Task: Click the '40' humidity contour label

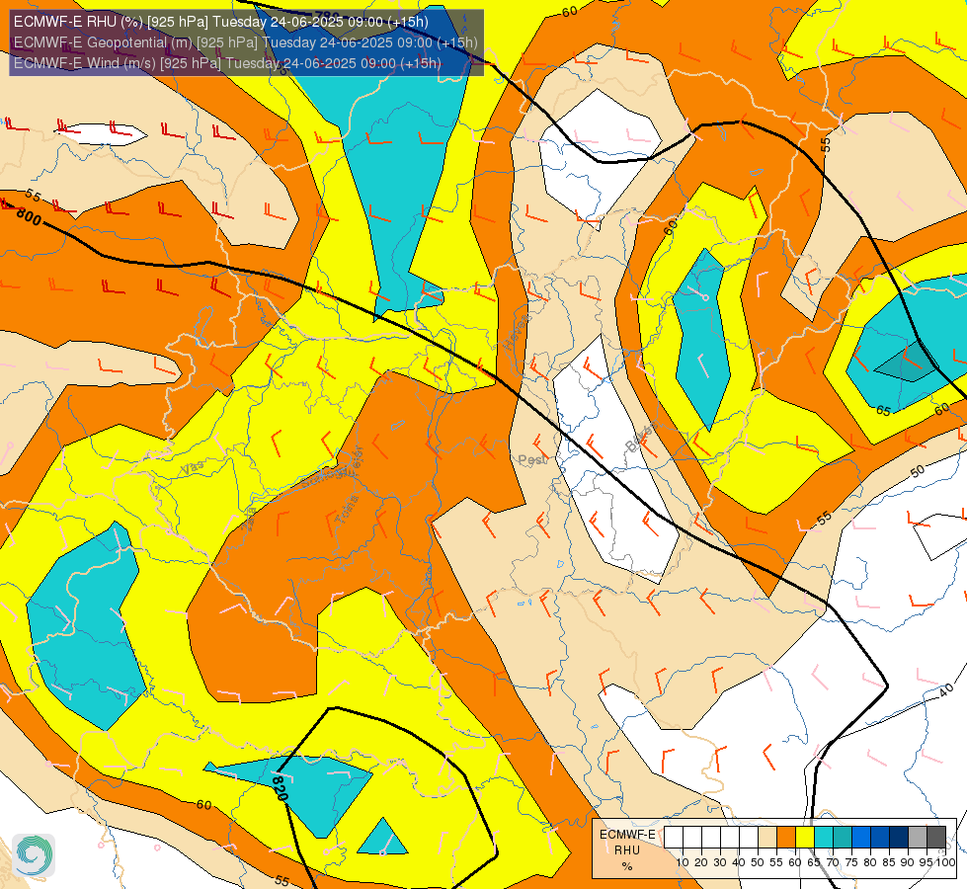Action: (946, 690)
